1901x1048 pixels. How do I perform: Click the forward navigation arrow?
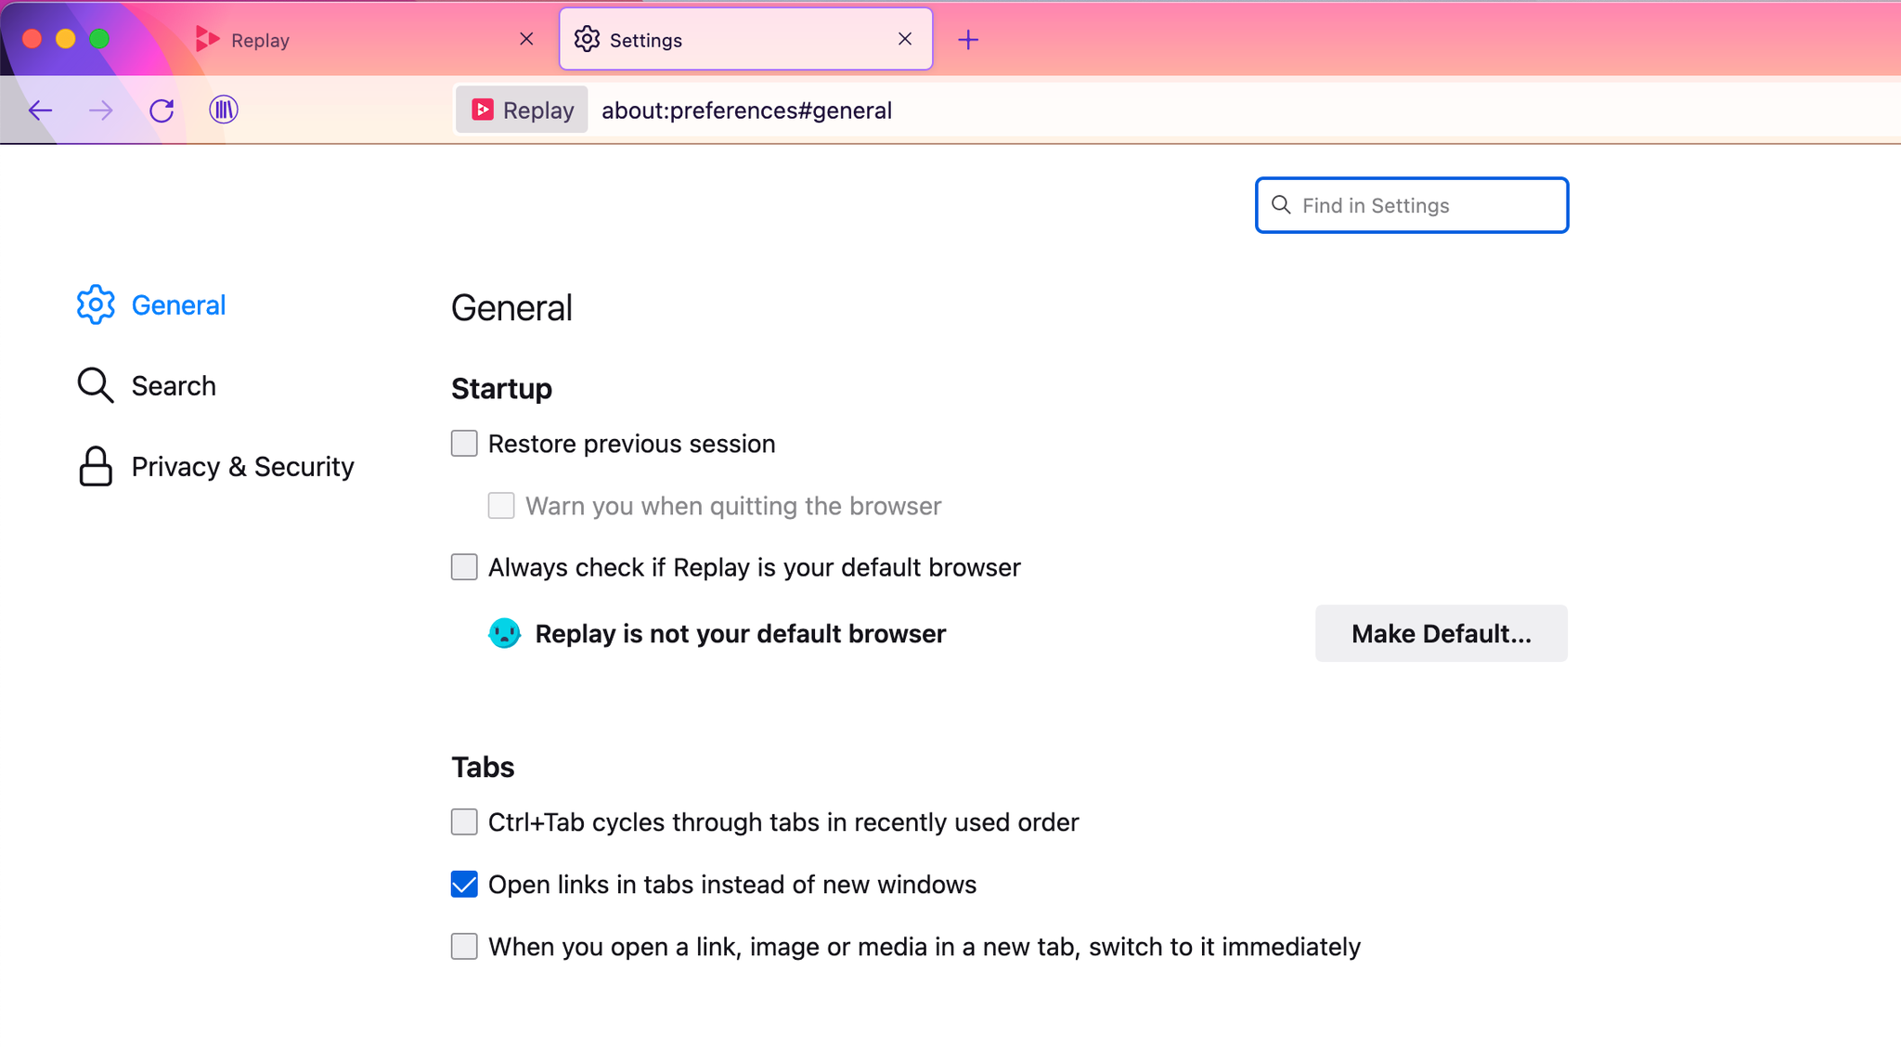coord(100,110)
